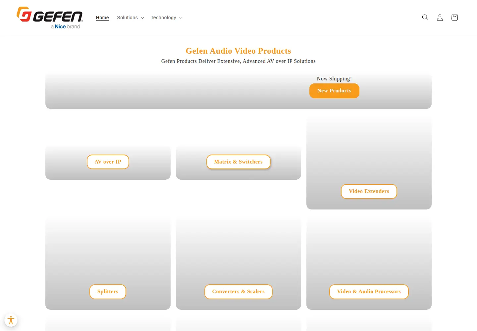Click the Gefen Audio Video Products heading

pyautogui.click(x=238, y=51)
